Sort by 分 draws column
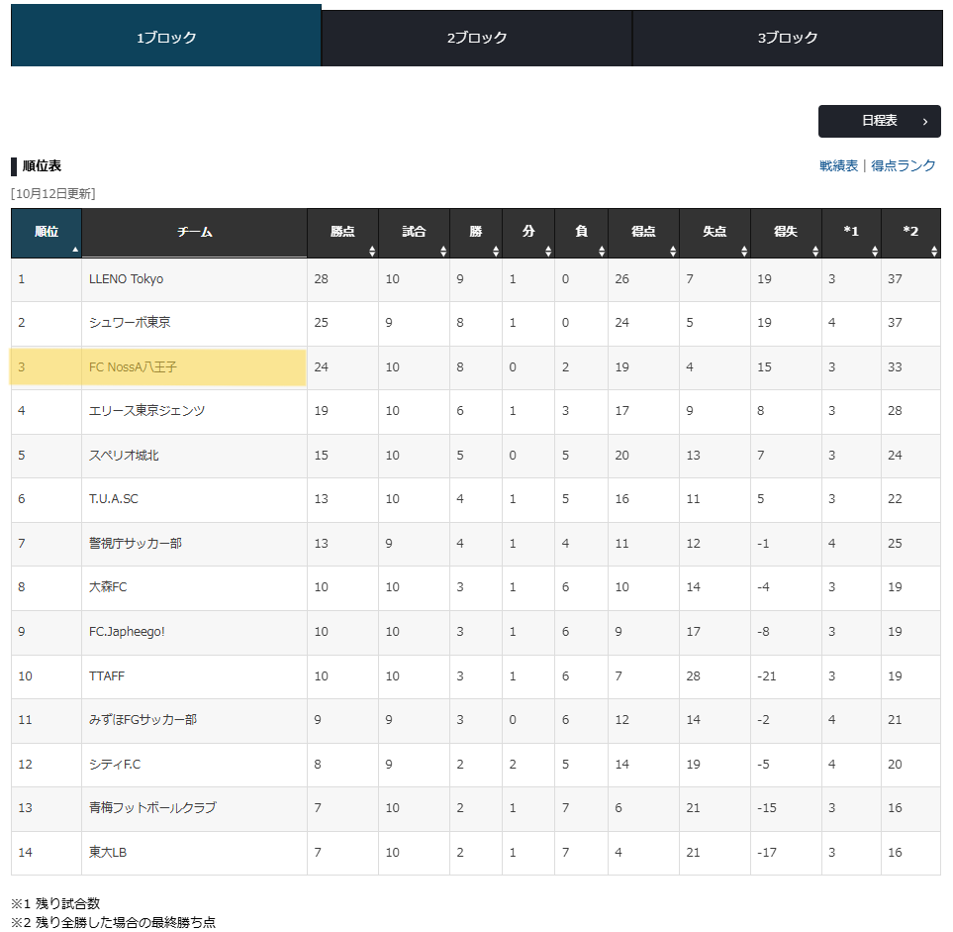 528,232
